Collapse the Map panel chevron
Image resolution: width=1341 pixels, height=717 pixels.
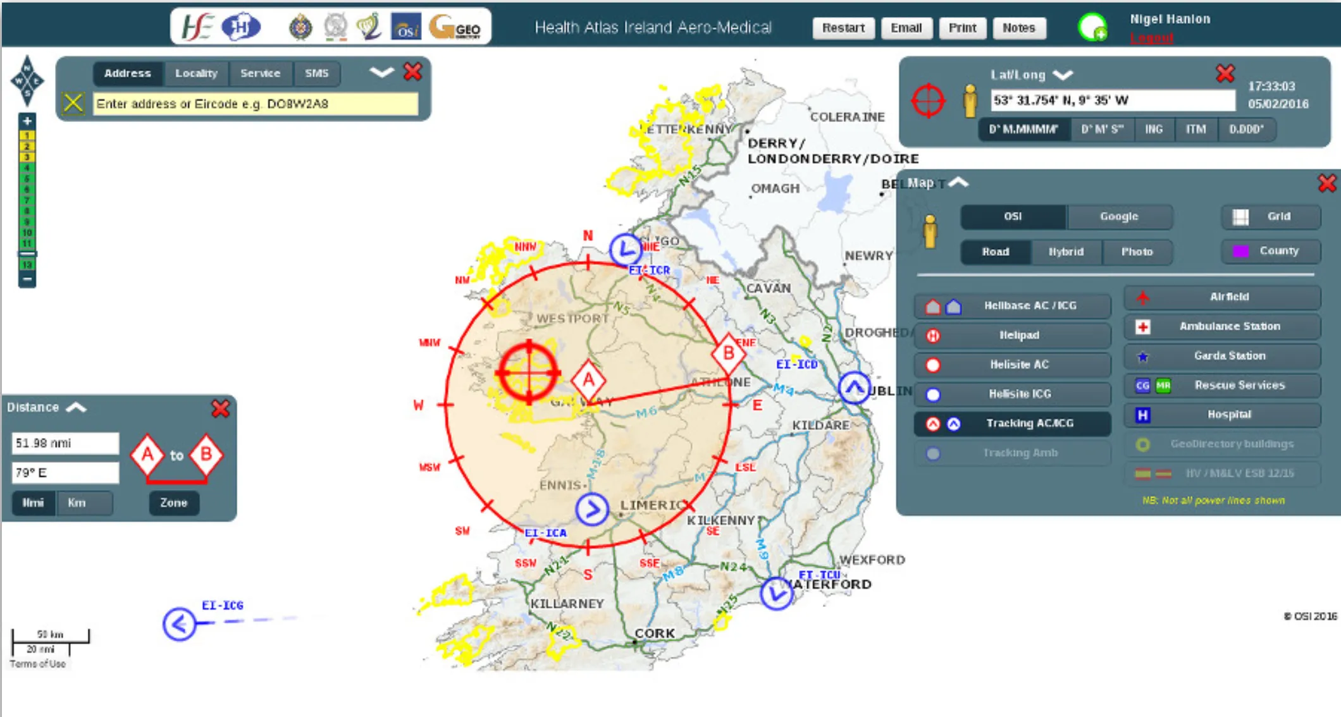pos(958,182)
